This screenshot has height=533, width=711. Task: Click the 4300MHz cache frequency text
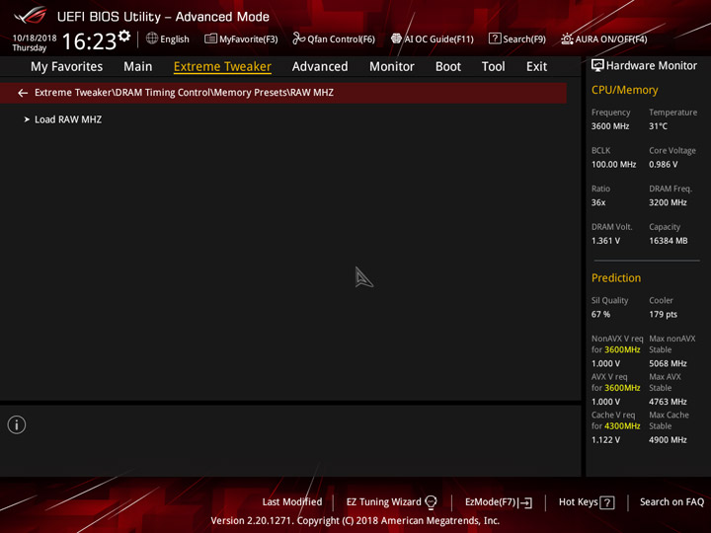(x=622, y=425)
